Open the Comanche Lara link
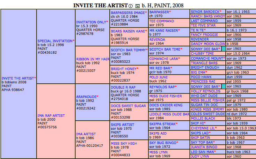The width and height of the screenshot is (256, 159). (x=164, y=59)
